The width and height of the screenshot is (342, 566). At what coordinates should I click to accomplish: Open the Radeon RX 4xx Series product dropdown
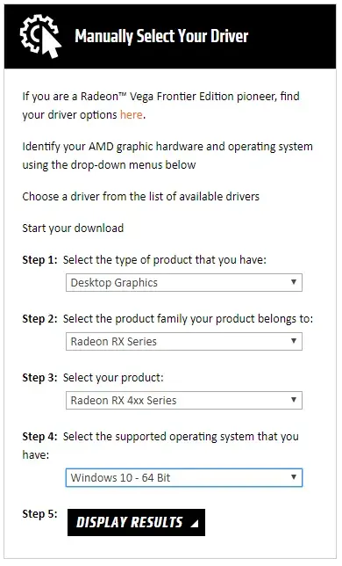(184, 400)
